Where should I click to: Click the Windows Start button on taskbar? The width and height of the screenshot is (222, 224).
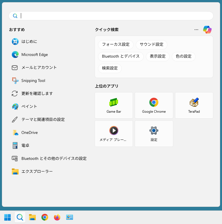click(x=8, y=217)
